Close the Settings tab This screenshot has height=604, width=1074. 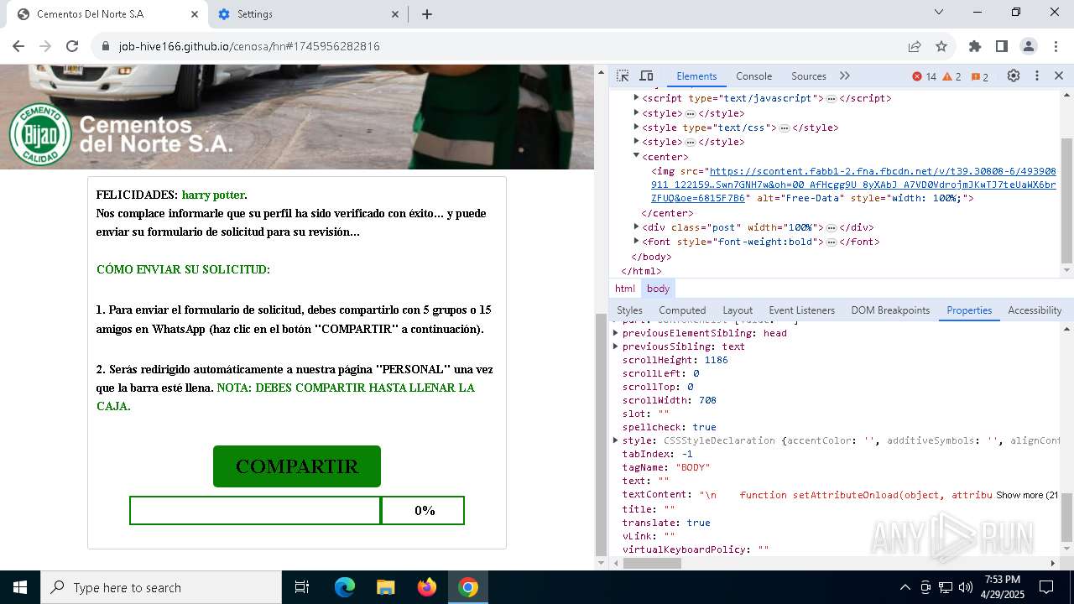[396, 14]
